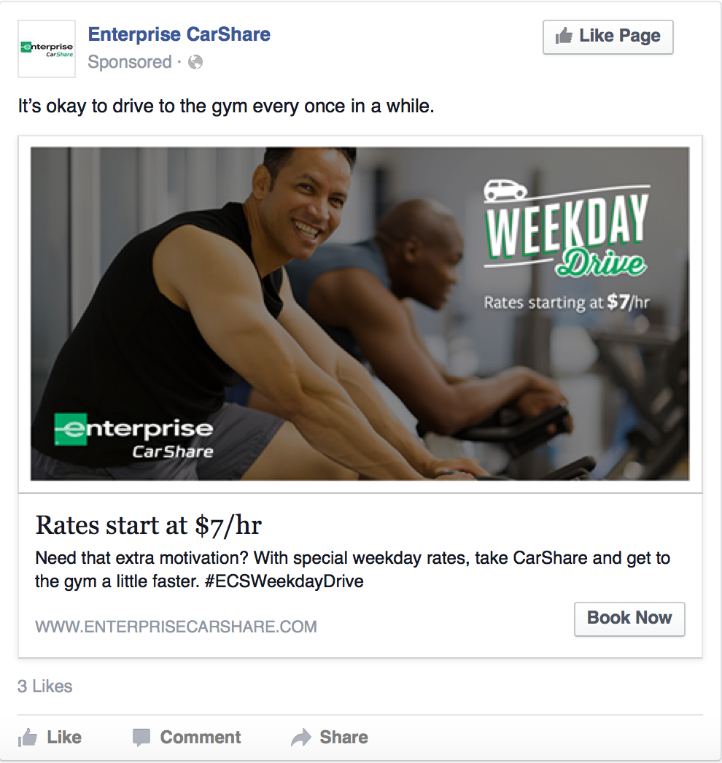This screenshot has height=763, width=722.
Task: Click the Enterprise CarShare profile logo
Action: point(47,49)
